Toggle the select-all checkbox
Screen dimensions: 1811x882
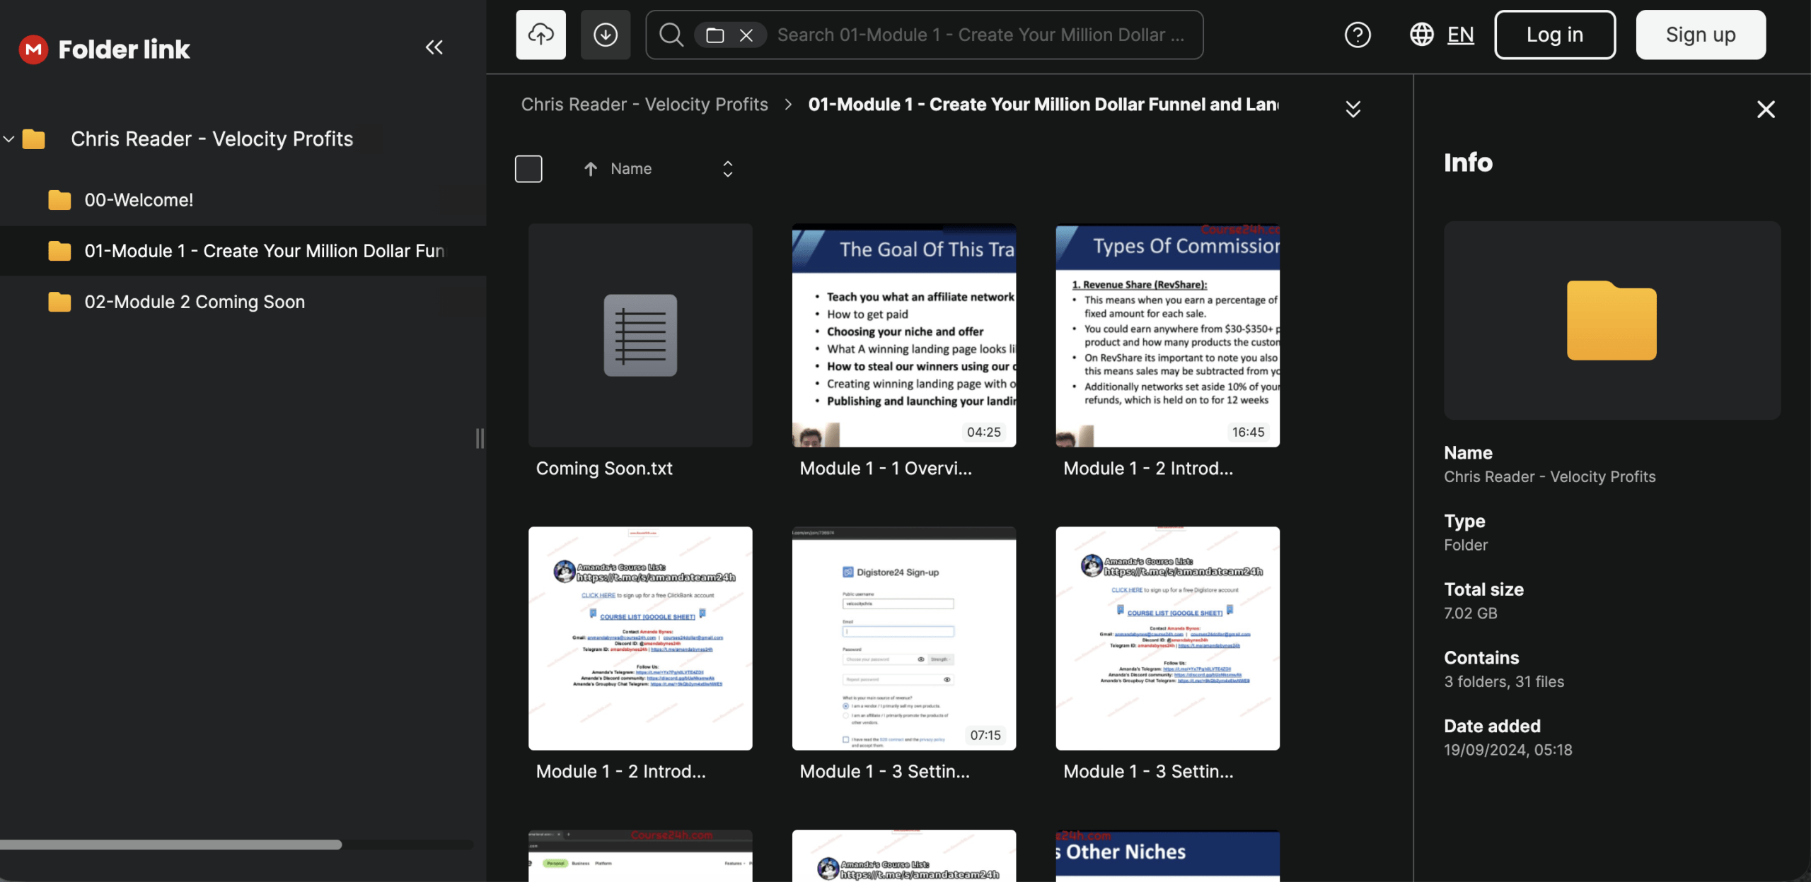pyautogui.click(x=528, y=169)
